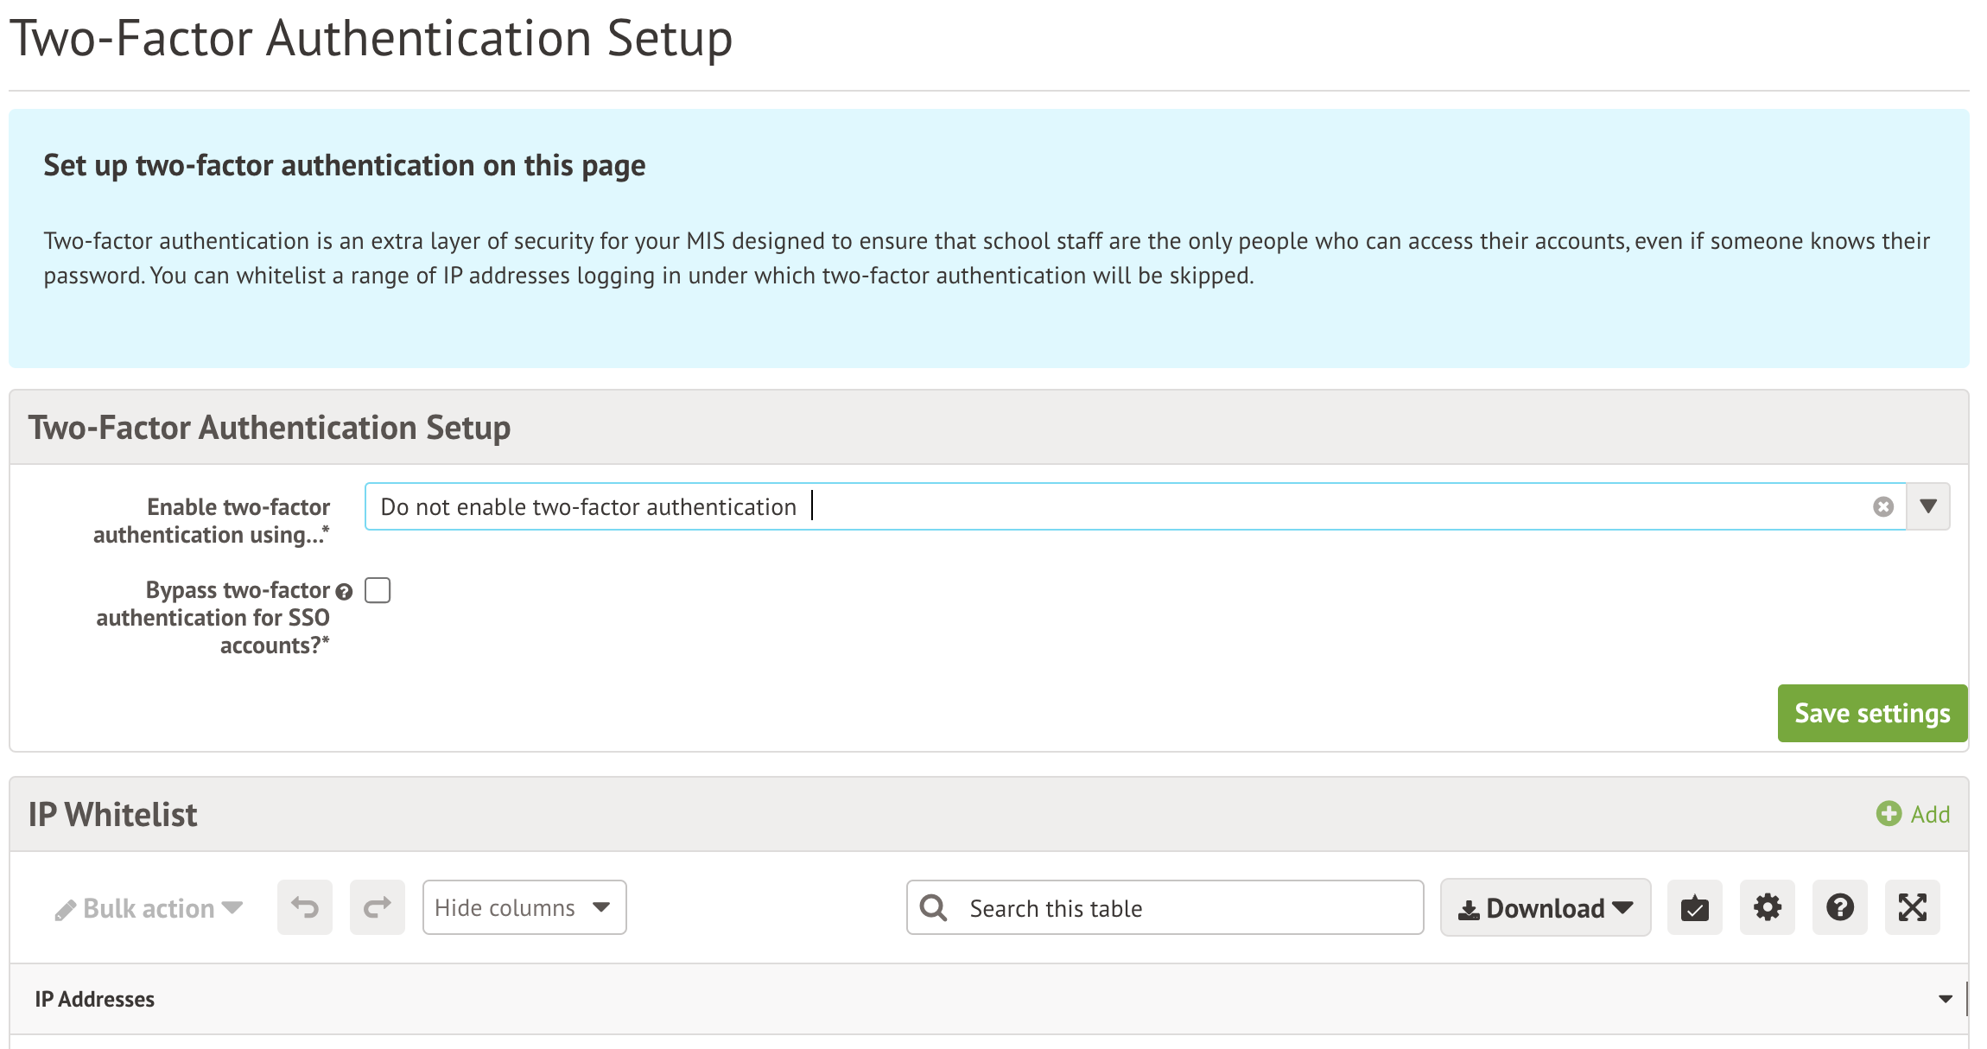Click the redo arrow icon

pos(377,907)
